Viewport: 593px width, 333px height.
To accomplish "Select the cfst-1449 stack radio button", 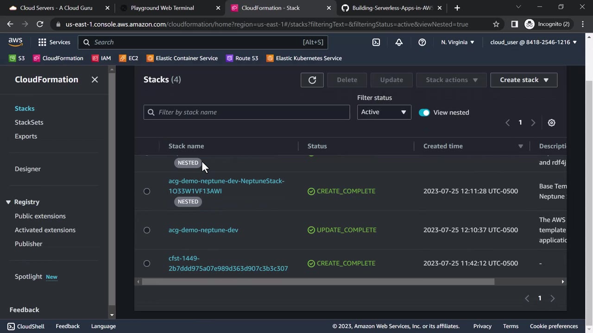I will click(x=147, y=263).
